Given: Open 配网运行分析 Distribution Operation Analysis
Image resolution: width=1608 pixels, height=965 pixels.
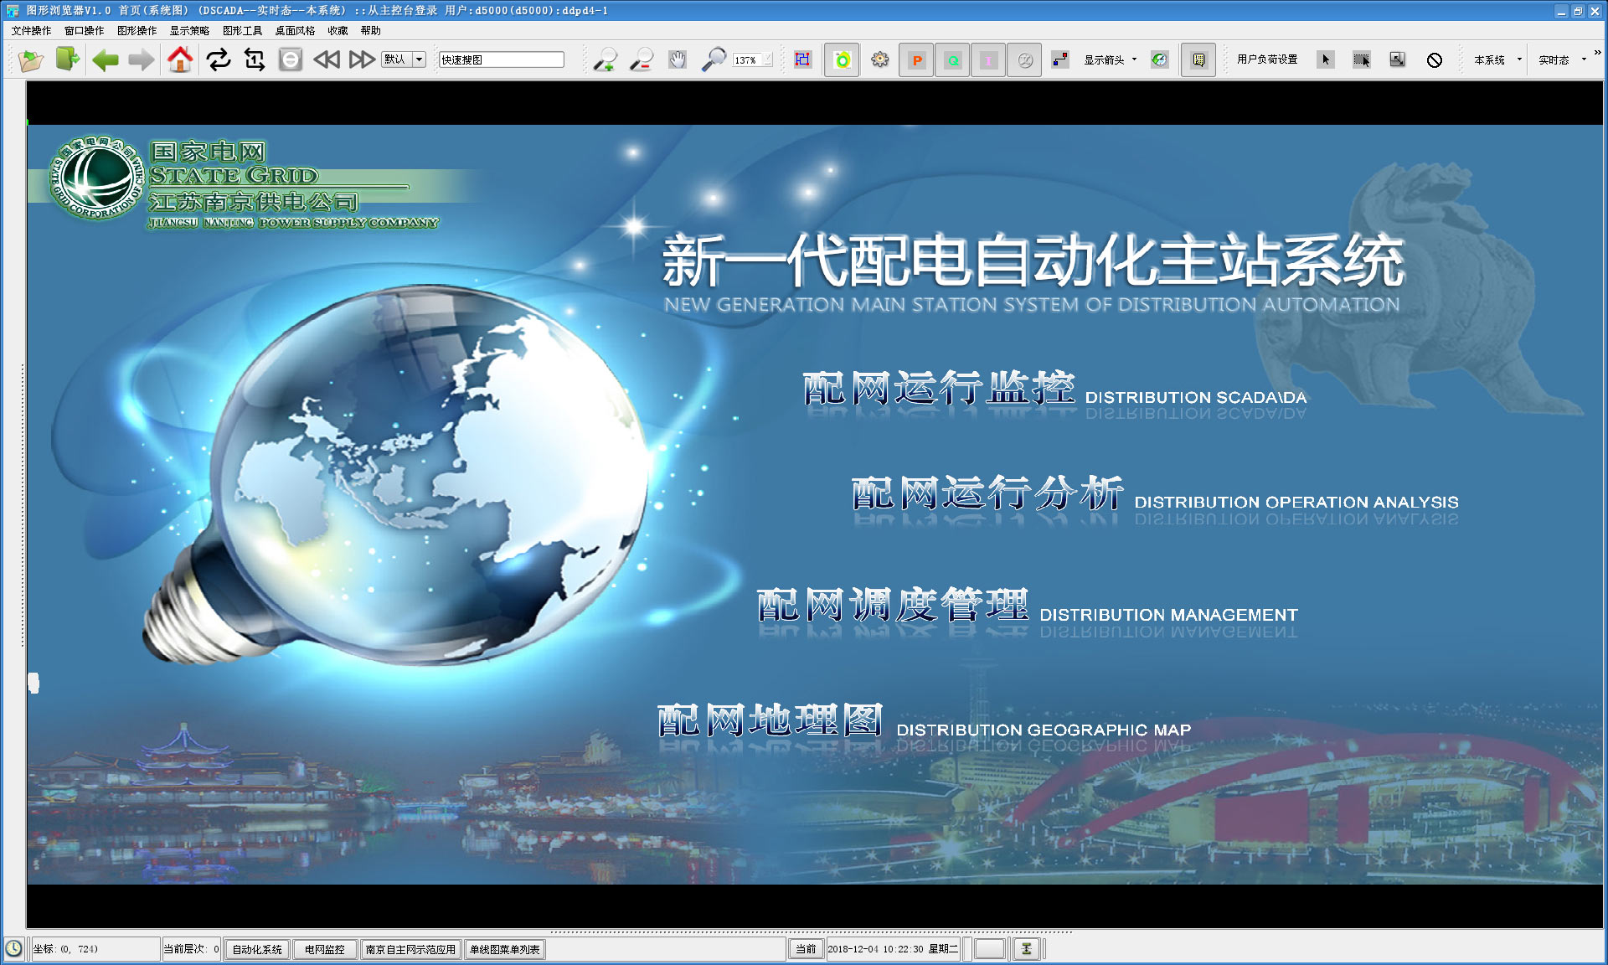Looking at the screenshot, I should pos(1155,494).
